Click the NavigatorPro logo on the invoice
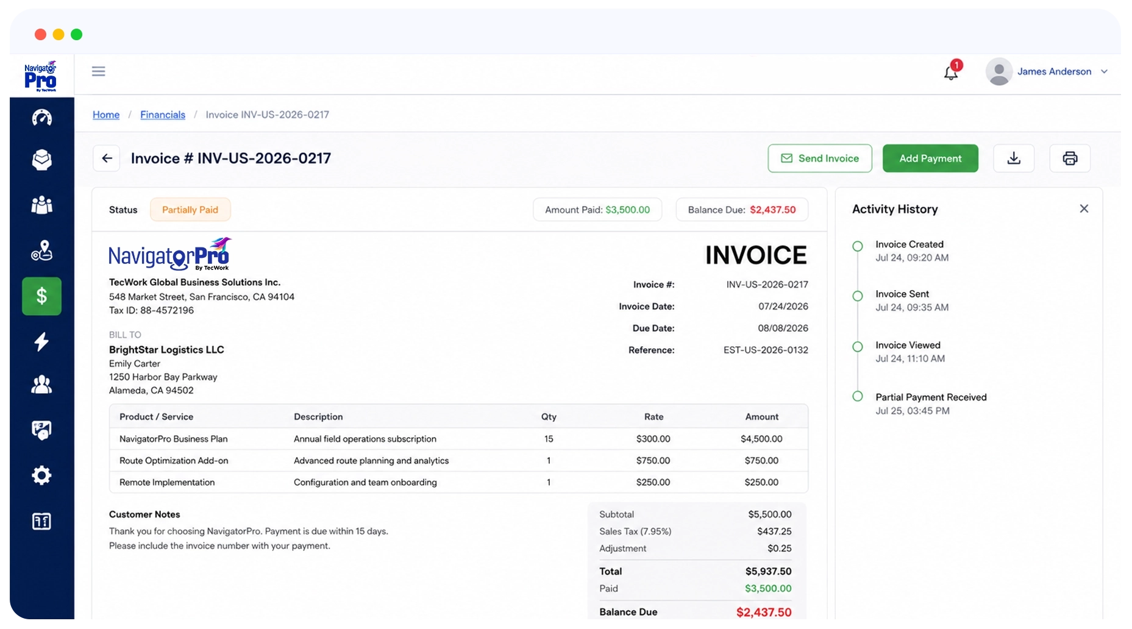This screenshot has width=1132, height=629. pyautogui.click(x=170, y=254)
